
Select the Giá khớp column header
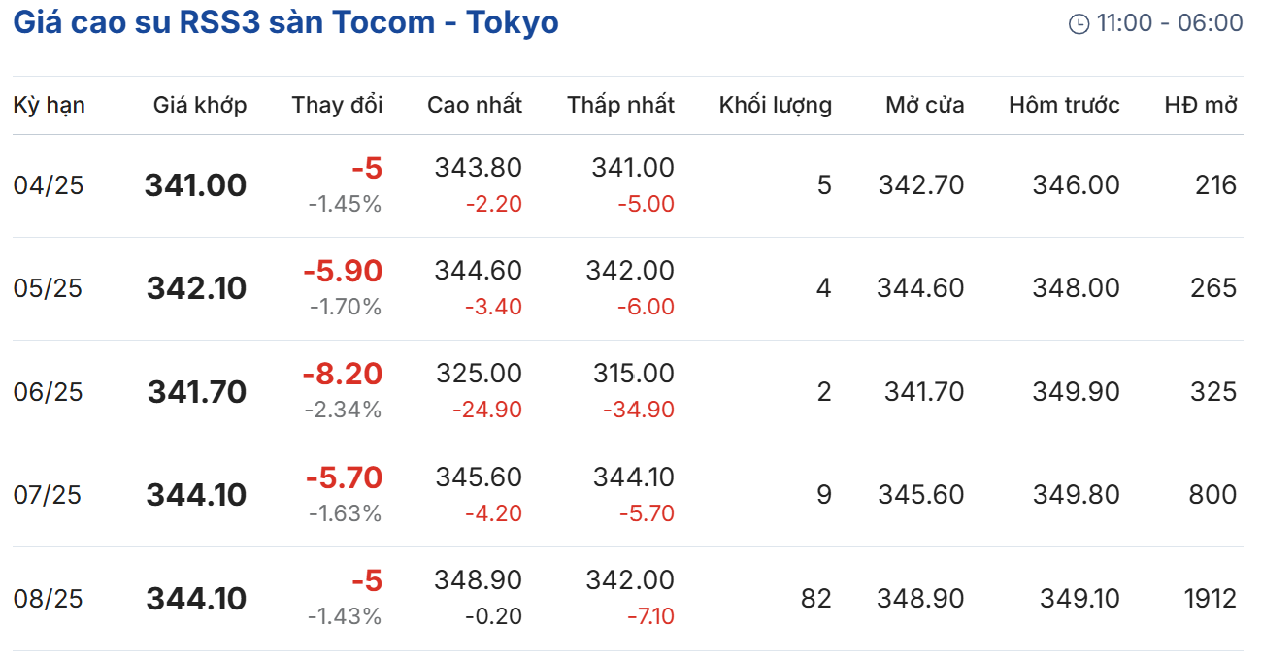point(200,105)
